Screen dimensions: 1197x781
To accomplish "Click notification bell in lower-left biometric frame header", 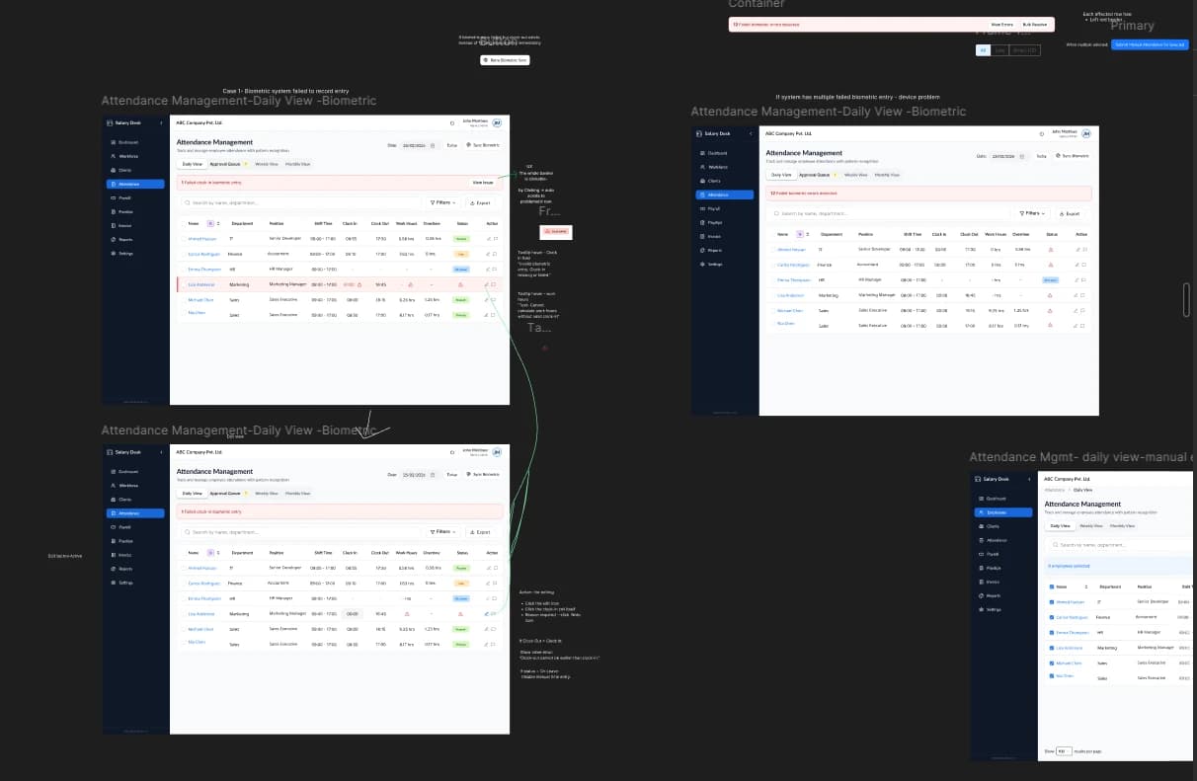I will (452, 452).
